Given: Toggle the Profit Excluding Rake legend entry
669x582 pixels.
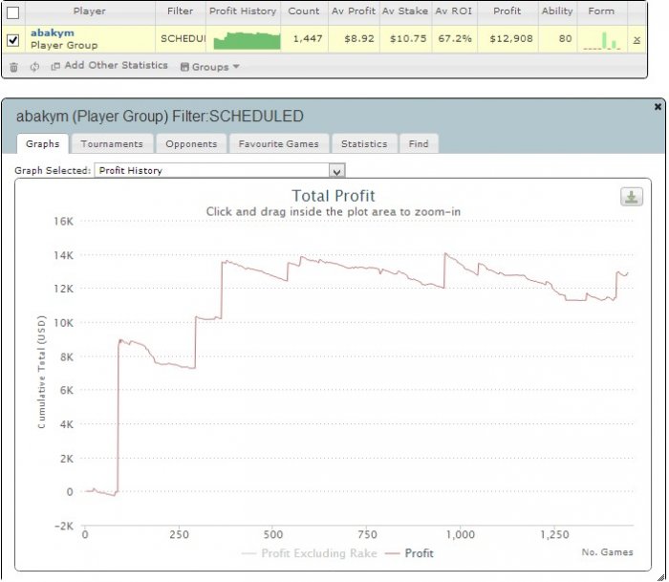Looking at the screenshot, I should click(x=310, y=553).
